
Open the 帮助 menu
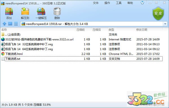(x=130, y=3)
